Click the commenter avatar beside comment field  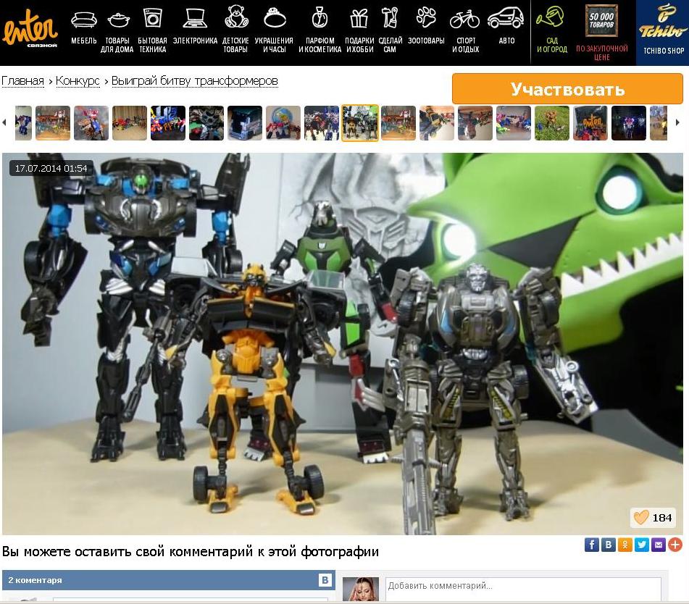(x=361, y=590)
